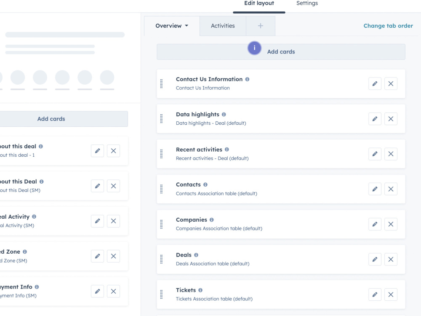
Task: Show info icon beside 'eal Activity' title
Action: (34, 217)
